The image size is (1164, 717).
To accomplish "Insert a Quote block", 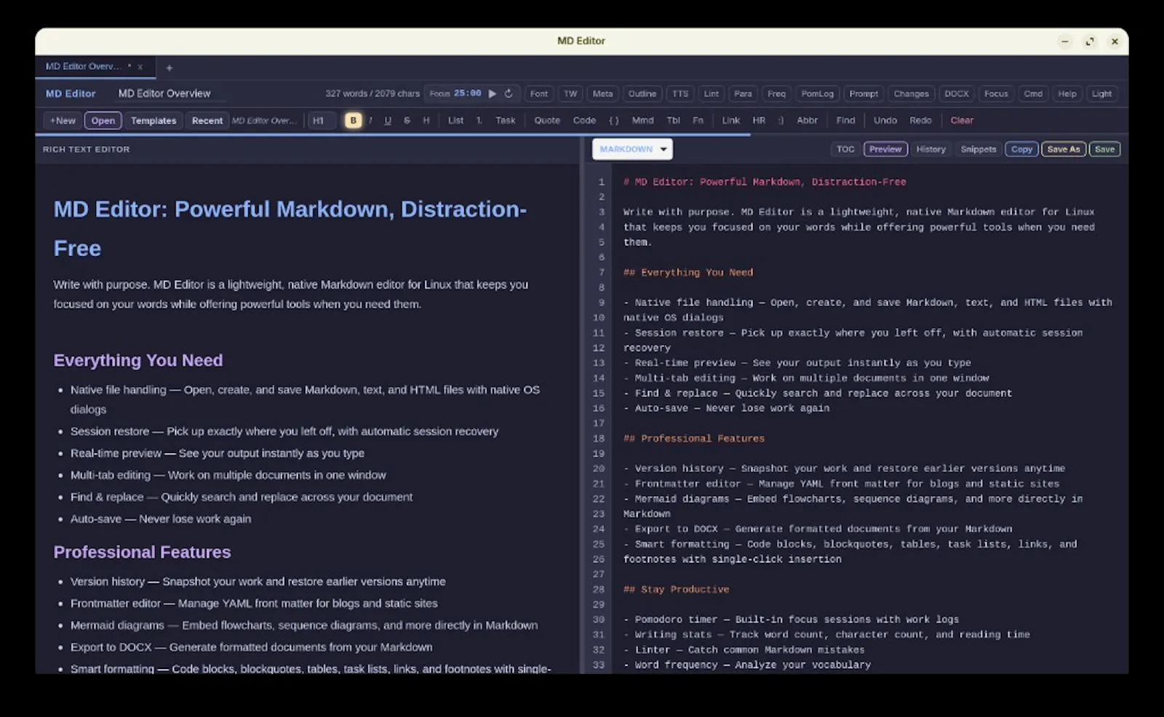I will click(547, 121).
